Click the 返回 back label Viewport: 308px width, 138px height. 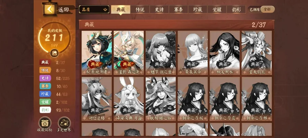(x=63, y=10)
